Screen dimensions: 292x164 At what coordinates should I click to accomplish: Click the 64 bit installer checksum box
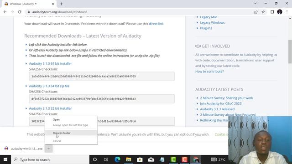[102, 76]
